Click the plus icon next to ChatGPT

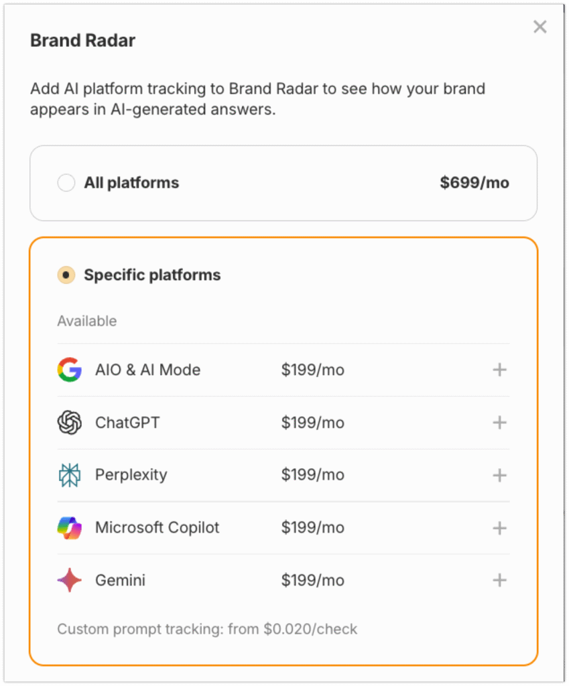(499, 422)
